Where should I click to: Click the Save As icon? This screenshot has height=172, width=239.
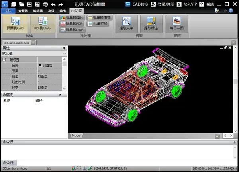click(37, 4)
